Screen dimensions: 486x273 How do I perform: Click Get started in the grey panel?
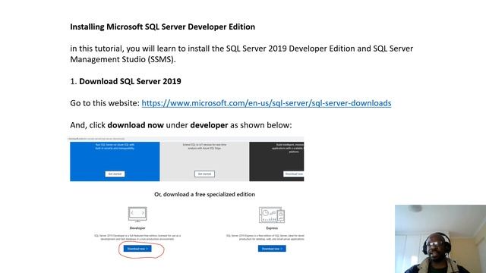pos(204,174)
